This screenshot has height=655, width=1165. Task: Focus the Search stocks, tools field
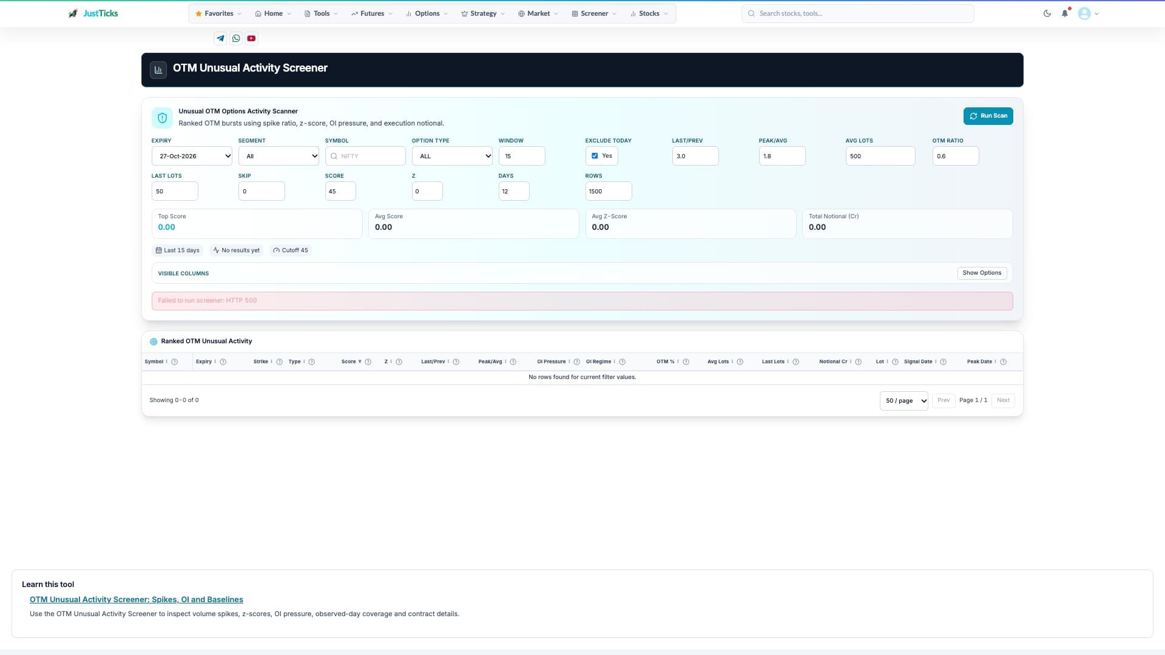857,13
